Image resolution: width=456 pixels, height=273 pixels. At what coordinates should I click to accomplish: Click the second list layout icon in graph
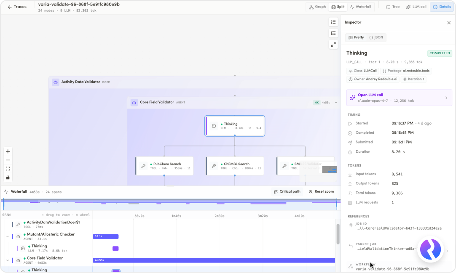333,33
